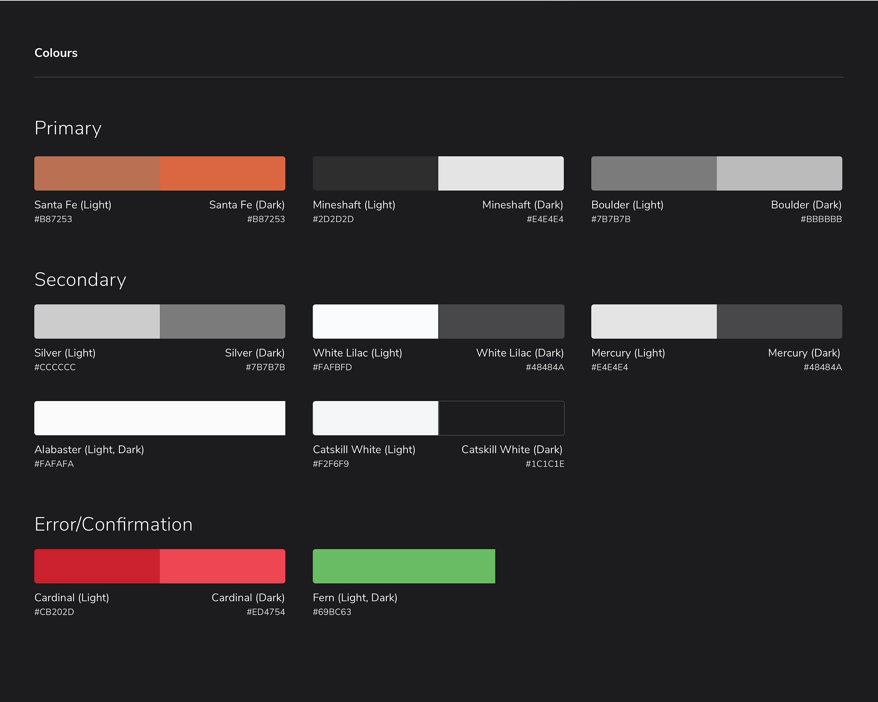
Task: Pick the Boulder (Light) grey swatch
Action: click(654, 173)
